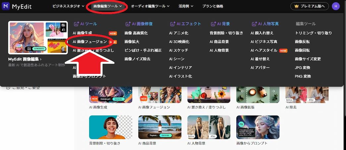Click AI 画像フュージョン card thumbnail
This screenshot has height=150, width=346.
pos(160,95)
